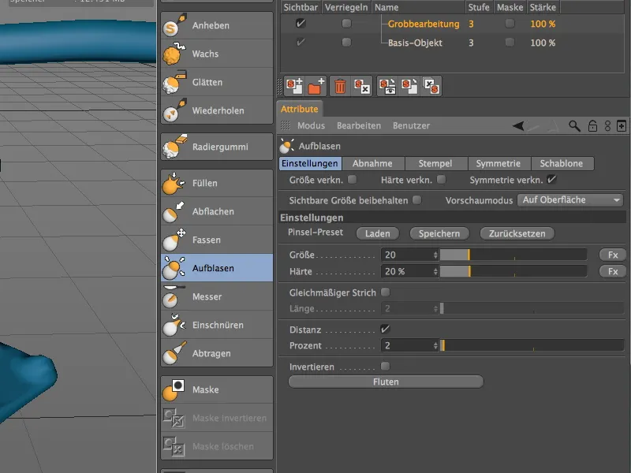Click the Attribute panel tab
631x473 pixels.
pyautogui.click(x=300, y=109)
